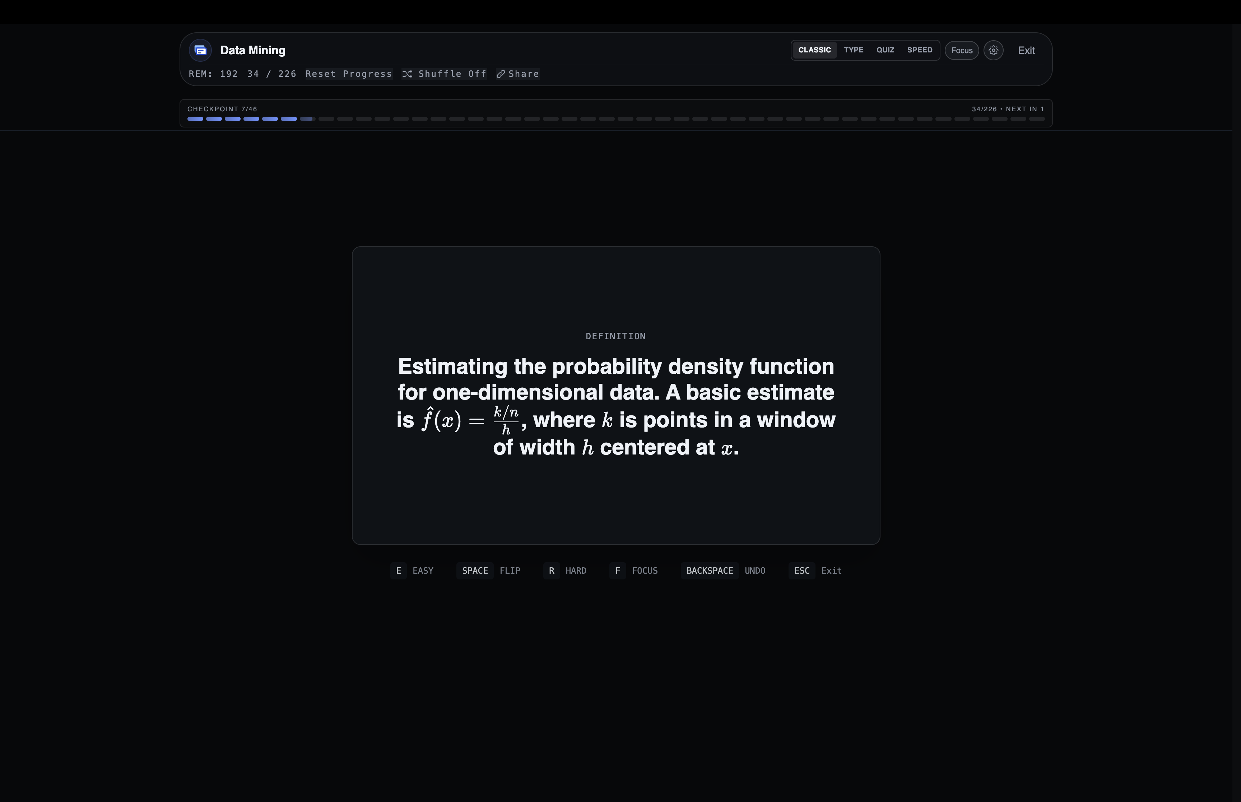Click the 'FOCUS' shortcut label
The image size is (1241, 802).
tap(645, 571)
